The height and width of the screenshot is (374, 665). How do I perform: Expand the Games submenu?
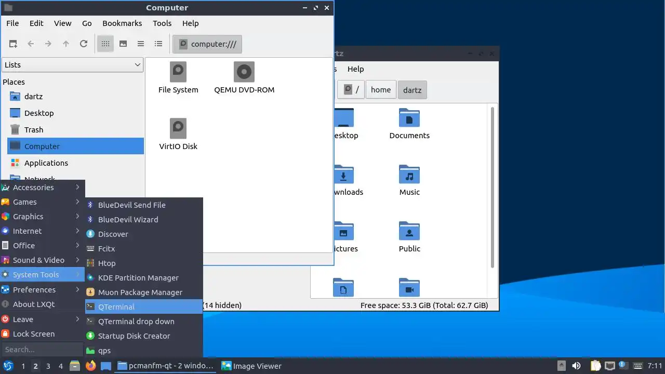click(42, 202)
